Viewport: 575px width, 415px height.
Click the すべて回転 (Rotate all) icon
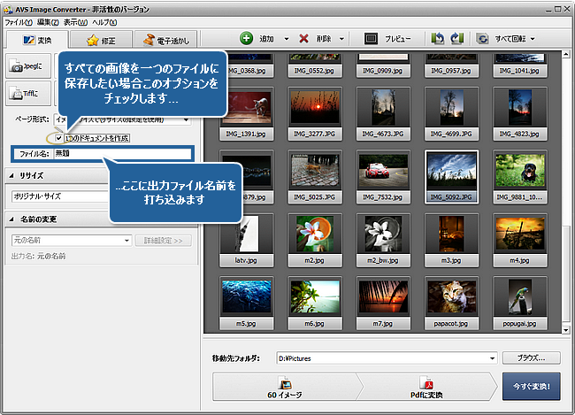pos(483,39)
